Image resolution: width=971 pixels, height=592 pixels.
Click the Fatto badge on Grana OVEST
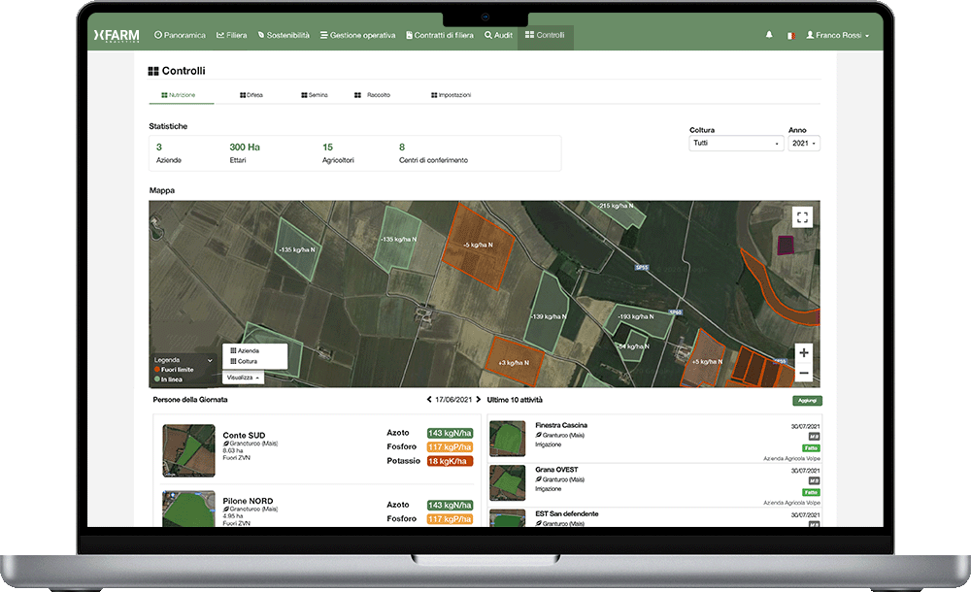pyautogui.click(x=811, y=492)
